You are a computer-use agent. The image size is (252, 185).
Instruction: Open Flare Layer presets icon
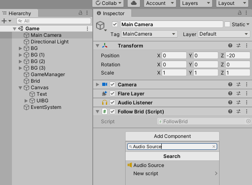238,93
